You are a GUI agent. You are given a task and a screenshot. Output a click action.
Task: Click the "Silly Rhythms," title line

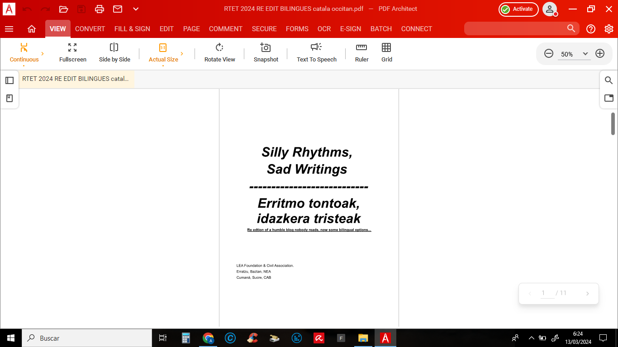pos(307,152)
